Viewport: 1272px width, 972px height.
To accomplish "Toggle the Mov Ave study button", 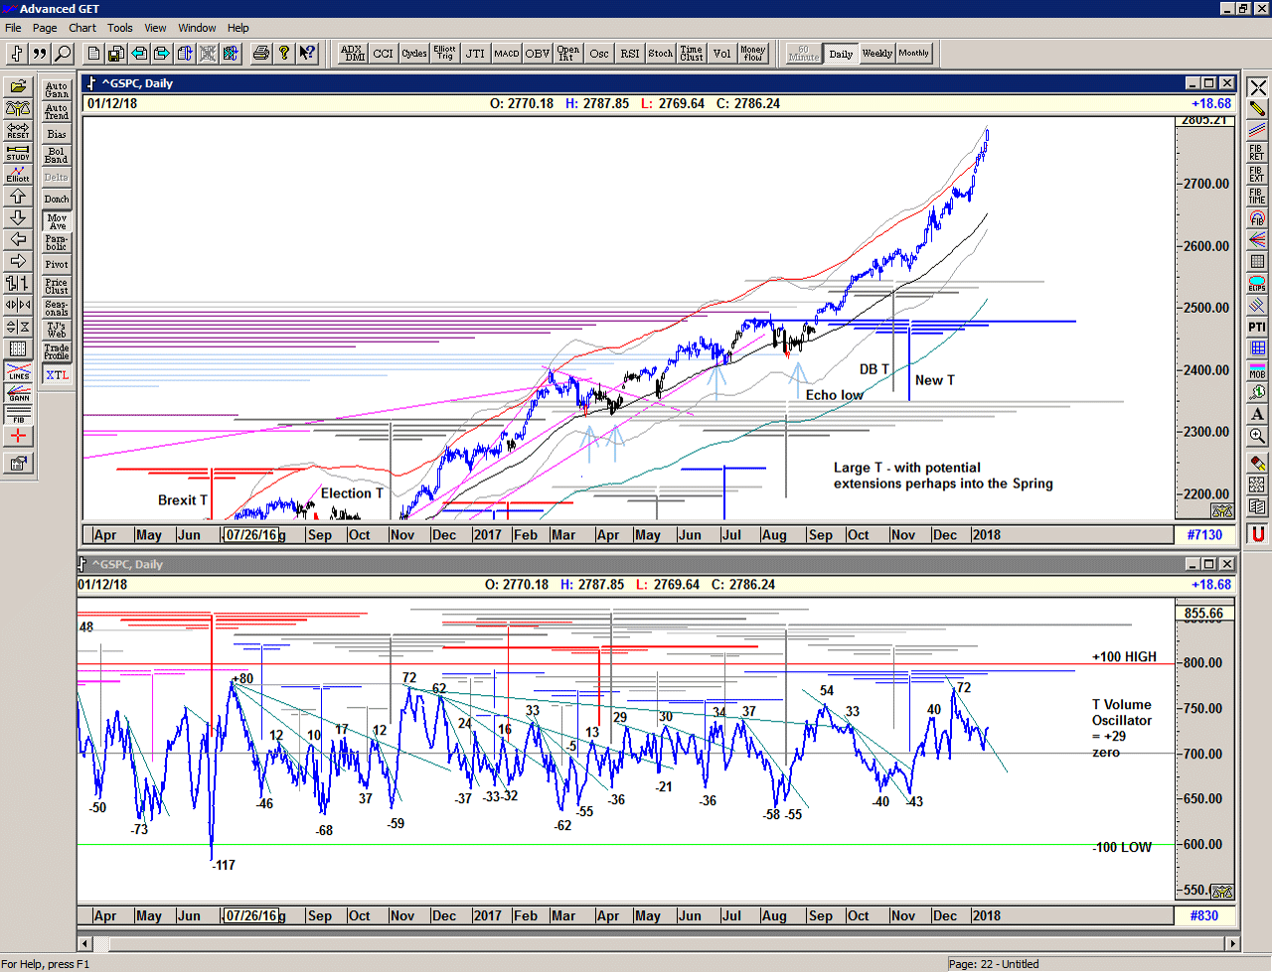I will click(x=57, y=221).
